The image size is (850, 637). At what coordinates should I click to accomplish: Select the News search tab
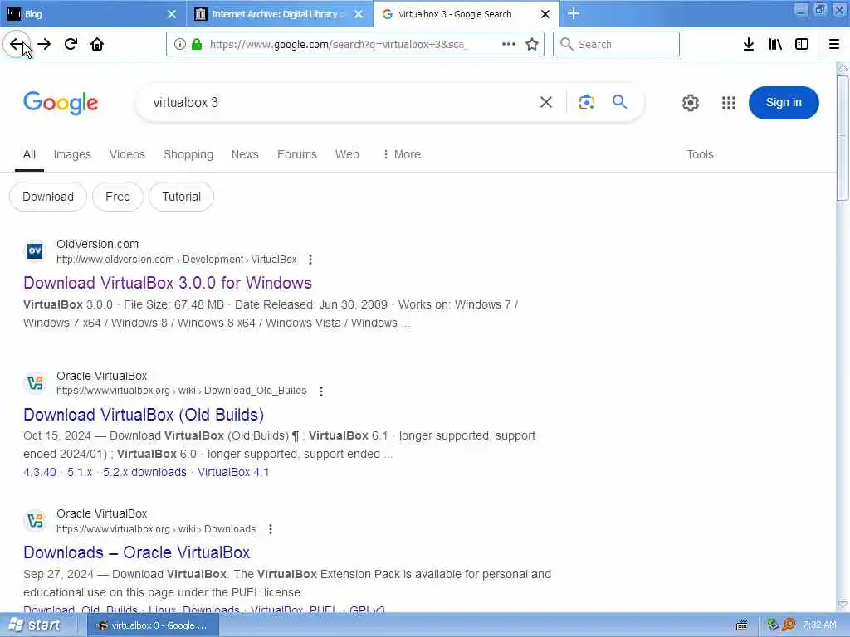(x=245, y=154)
